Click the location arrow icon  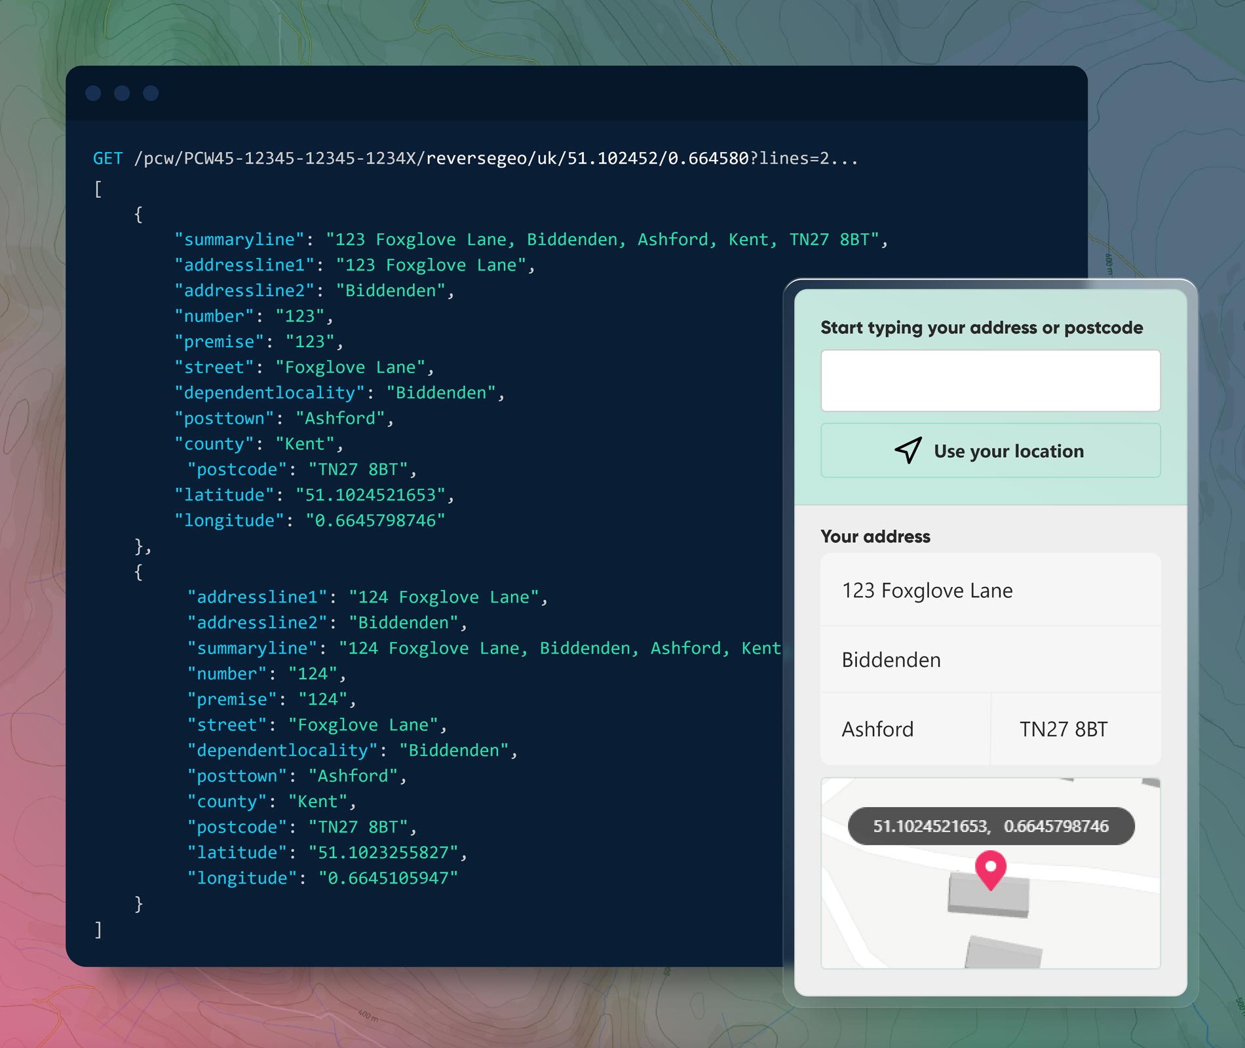tap(908, 450)
